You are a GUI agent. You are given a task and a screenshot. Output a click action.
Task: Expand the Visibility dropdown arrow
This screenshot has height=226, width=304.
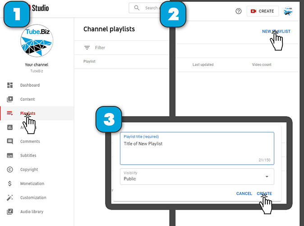(267, 176)
